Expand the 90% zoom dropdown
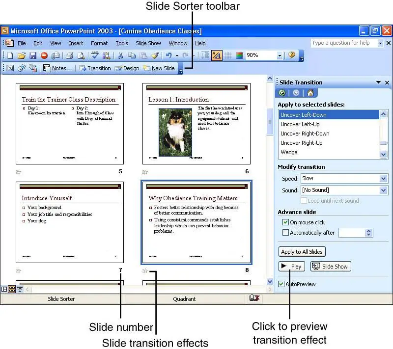The height and width of the screenshot is (349, 393). [x=280, y=55]
